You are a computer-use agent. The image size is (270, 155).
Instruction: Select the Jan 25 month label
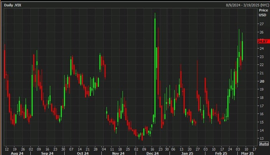(x=187, y=153)
